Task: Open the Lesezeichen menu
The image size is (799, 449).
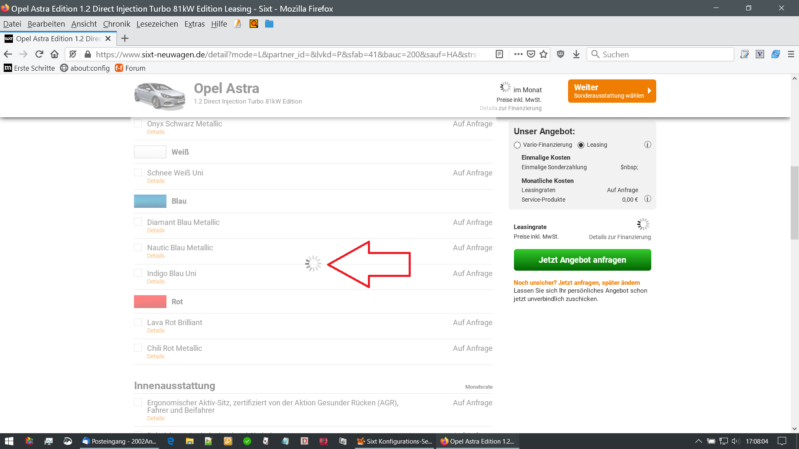Action: pyautogui.click(x=157, y=24)
